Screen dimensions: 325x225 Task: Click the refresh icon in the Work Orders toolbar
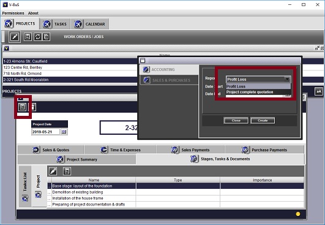(x=37, y=37)
